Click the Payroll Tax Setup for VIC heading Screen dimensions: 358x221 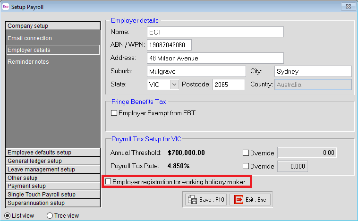tap(146, 139)
